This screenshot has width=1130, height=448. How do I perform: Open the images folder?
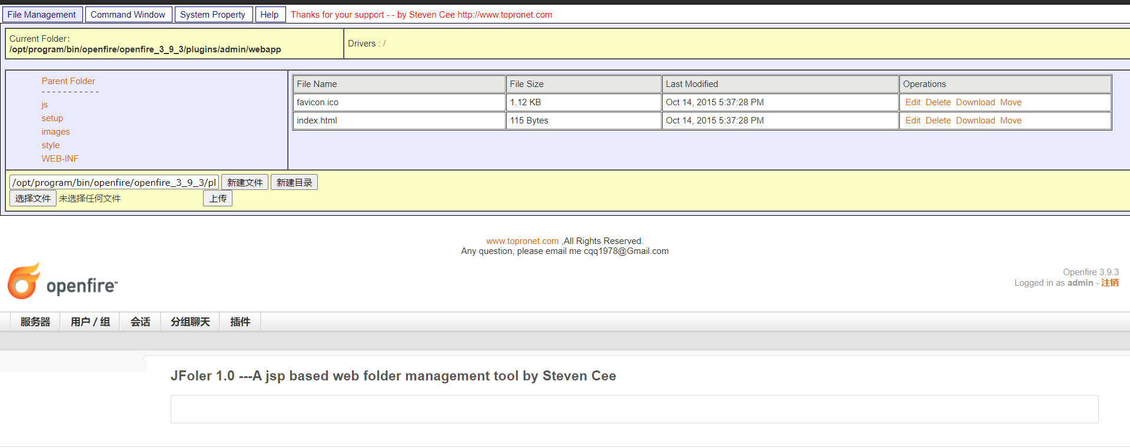[56, 132]
